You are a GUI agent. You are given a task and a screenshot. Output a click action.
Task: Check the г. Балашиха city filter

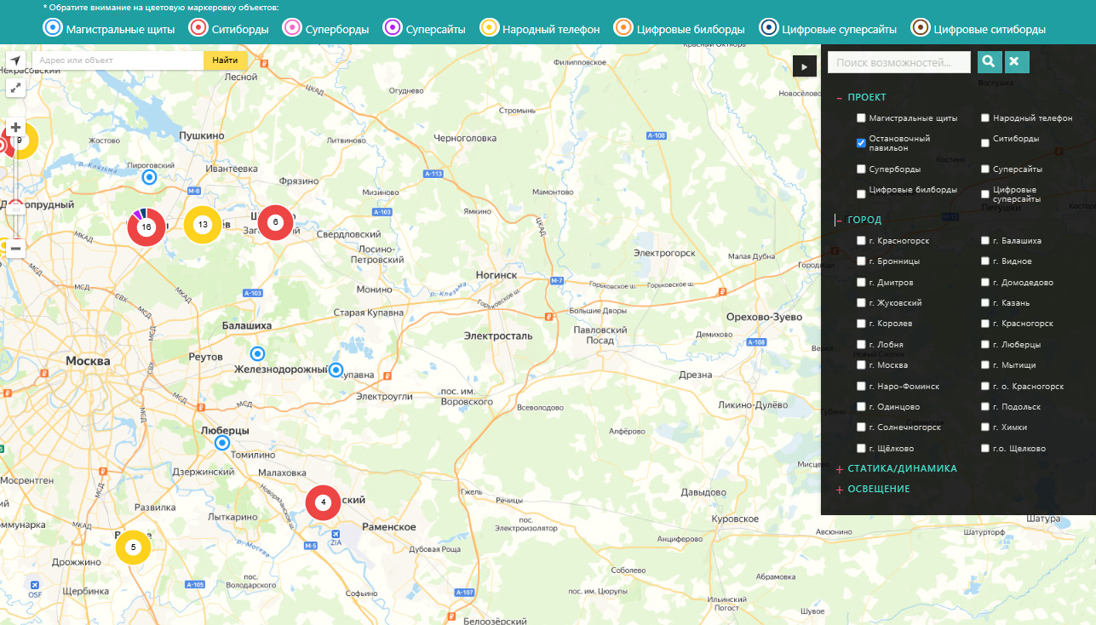point(985,241)
